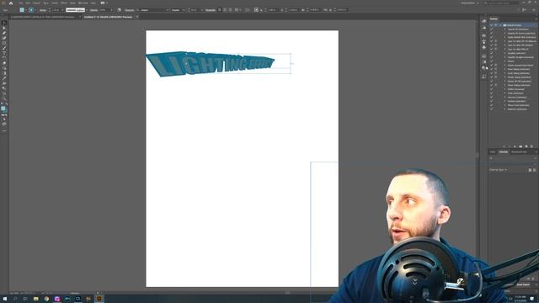Open Photoshop from the taskbar
The height and width of the screenshot is (303, 539).
point(67,299)
